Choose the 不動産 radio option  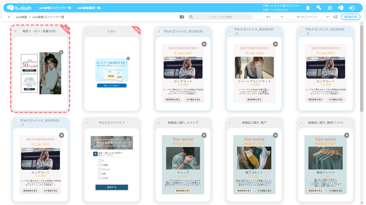100,165
